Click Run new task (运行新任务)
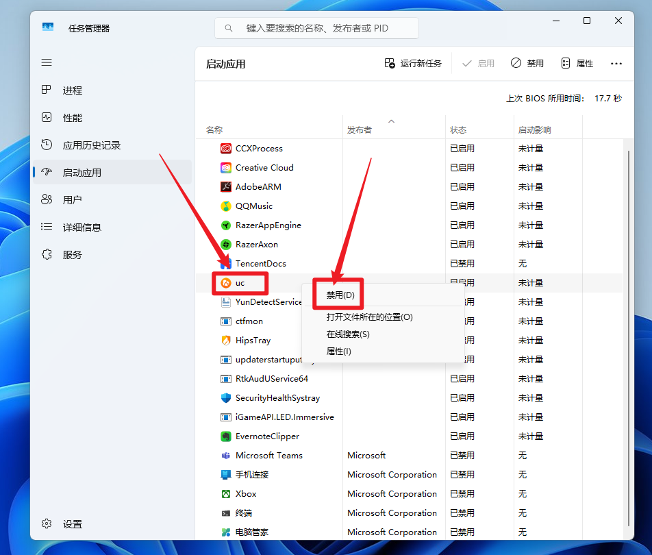The image size is (652, 555). [413, 63]
